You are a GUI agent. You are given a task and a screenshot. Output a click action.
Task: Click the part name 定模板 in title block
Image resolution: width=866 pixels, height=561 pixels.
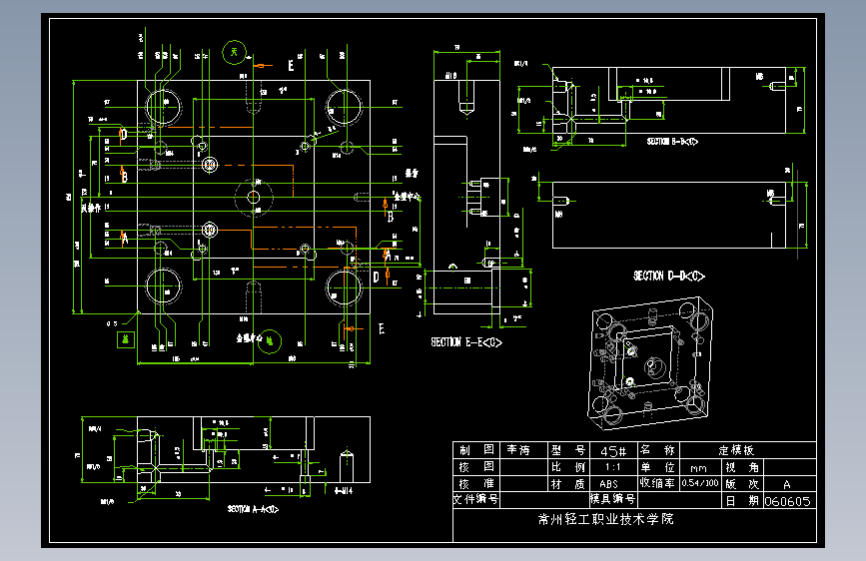pyautogui.click(x=736, y=450)
